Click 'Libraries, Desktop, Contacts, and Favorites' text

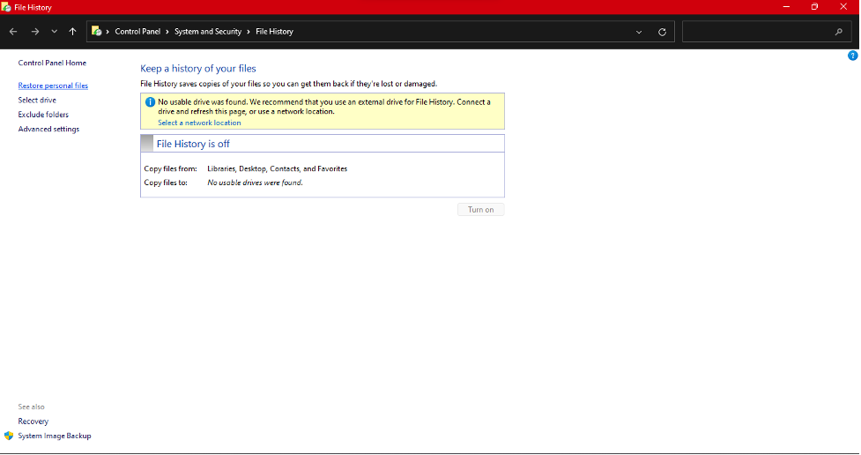(x=278, y=168)
